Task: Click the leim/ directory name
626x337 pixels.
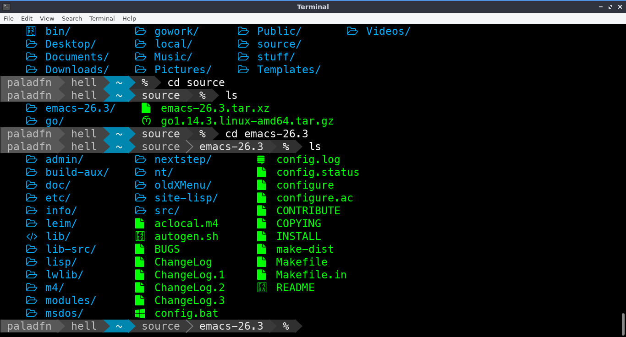Action: 61,223
